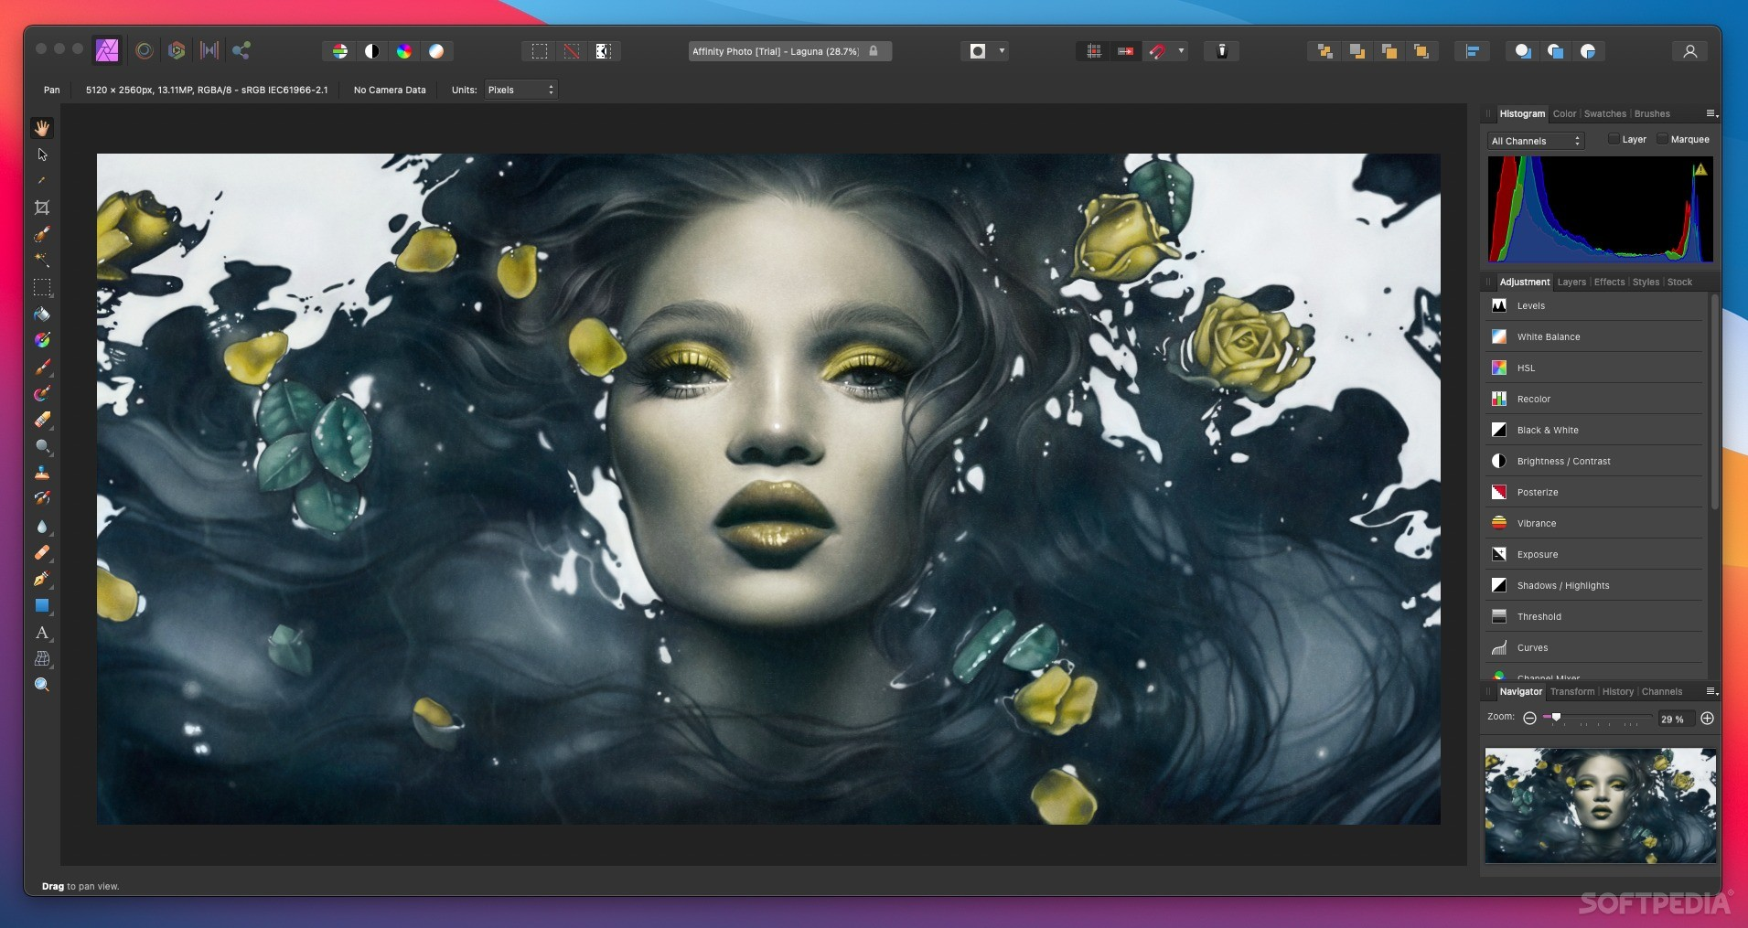Expand the snapping options arrow
The height and width of the screenshot is (928, 1748).
[x=1181, y=51]
